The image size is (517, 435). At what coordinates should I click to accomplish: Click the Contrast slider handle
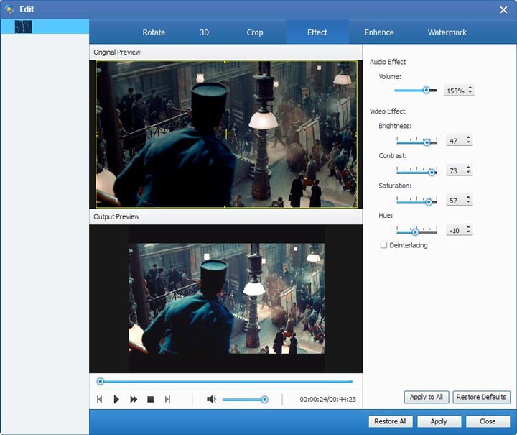pyautogui.click(x=432, y=173)
